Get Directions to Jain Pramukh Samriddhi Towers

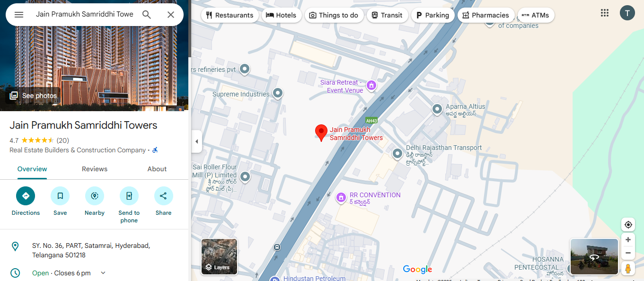26,196
